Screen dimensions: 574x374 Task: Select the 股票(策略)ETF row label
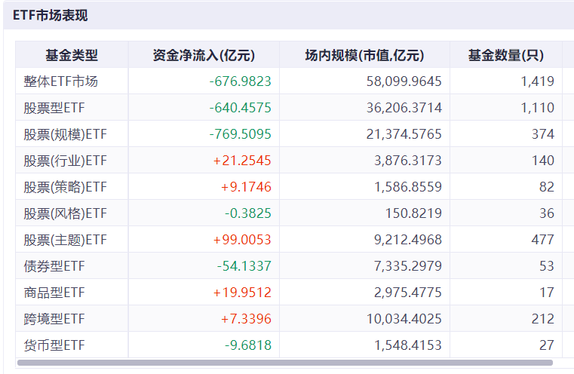[65, 187]
